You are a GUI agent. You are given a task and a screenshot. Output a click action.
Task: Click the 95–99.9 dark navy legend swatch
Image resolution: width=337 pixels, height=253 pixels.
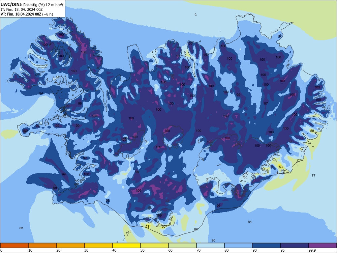coord(295,246)
